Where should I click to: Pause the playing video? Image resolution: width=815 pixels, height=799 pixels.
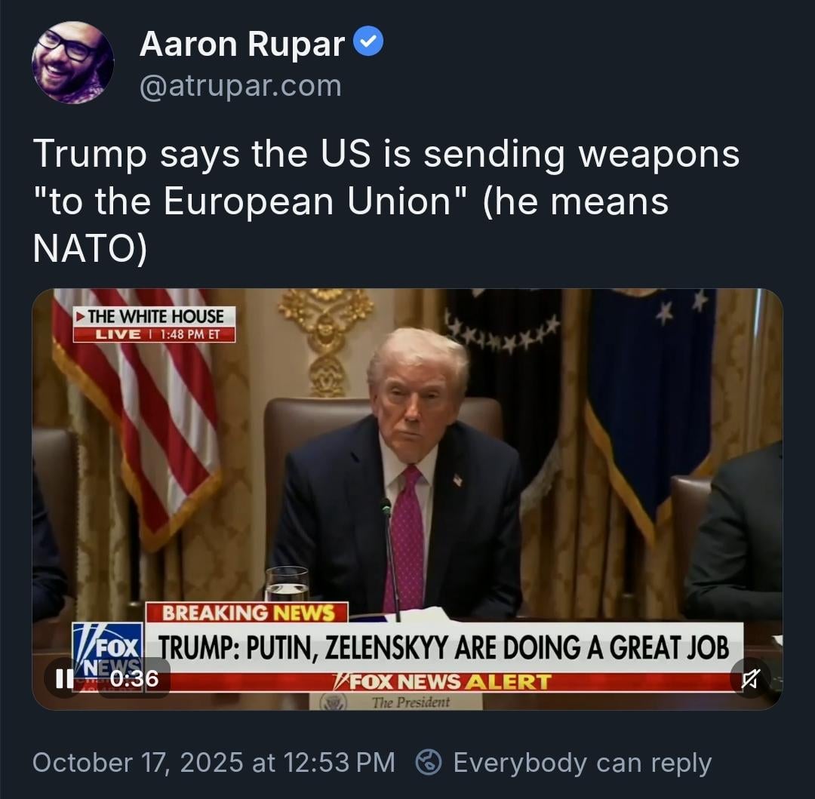64,678
